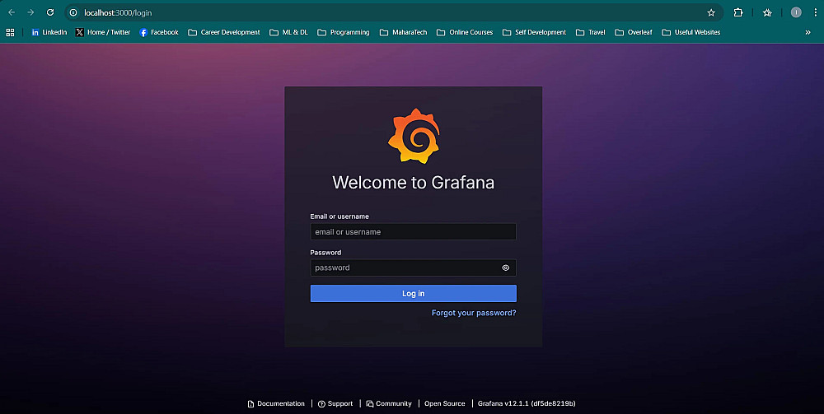Click Grafana v12.1.1 version link

(527, 403)
